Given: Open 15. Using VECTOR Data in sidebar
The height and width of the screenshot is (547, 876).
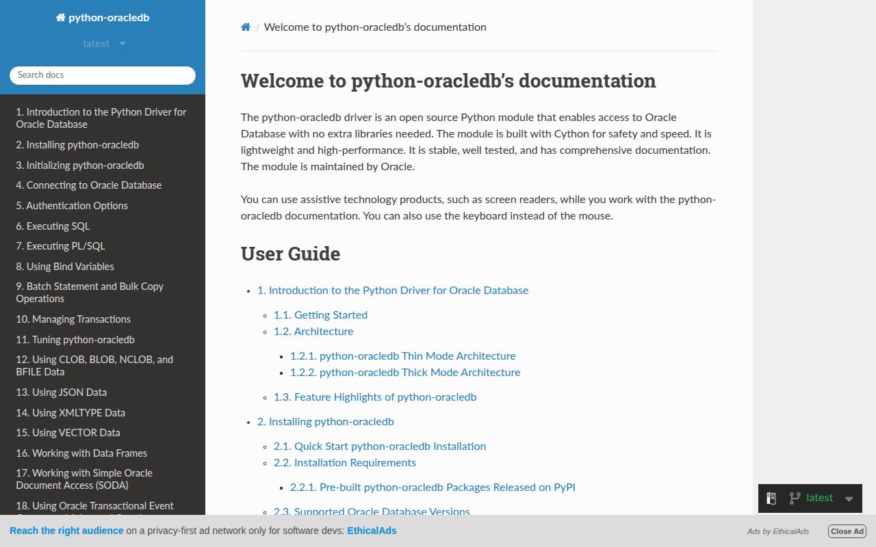Looking at the screenshot, I should [x=103, y=433].
